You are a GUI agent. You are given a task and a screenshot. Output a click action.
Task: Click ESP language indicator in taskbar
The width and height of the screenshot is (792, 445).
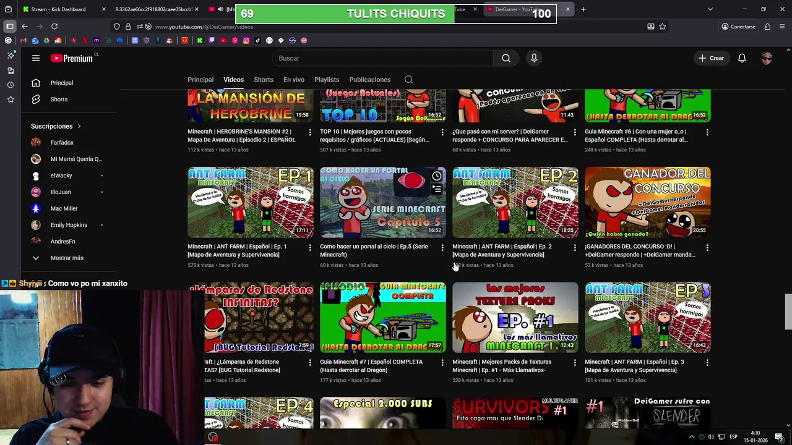[x=733, y=437]
